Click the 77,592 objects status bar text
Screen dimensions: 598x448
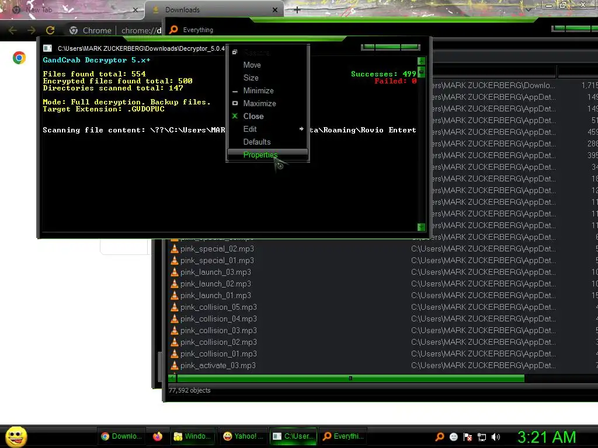pyautogui.click(x=190, y=390)
